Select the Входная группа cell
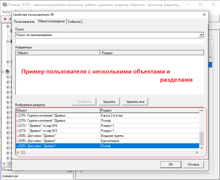220x180 pixels. pos(150,136)
